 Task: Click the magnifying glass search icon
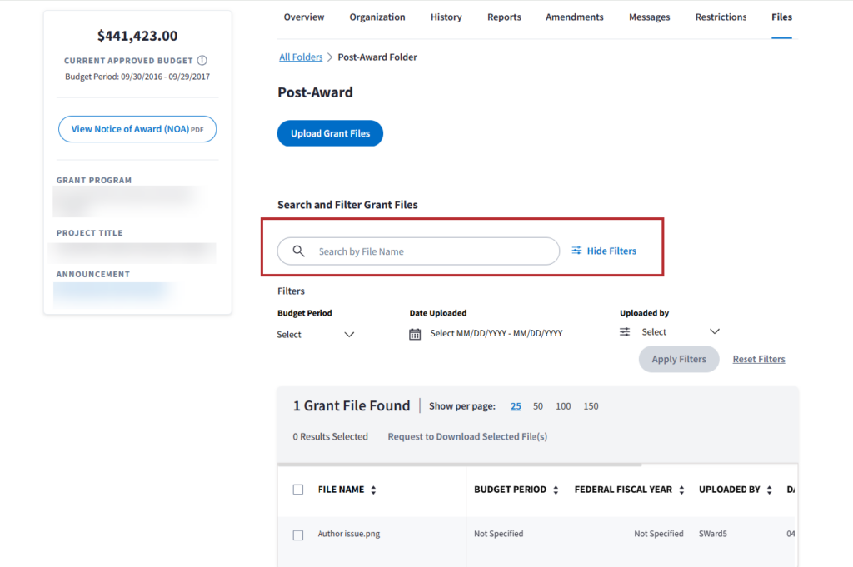[298, 251]
